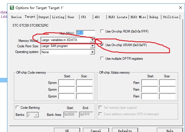Screen dimensions: 185x132
Task: Switch to the Device tab
Action: 16,17
